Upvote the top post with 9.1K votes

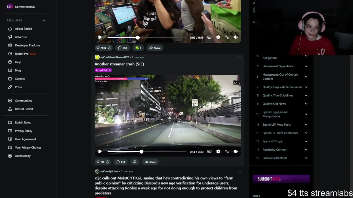(98, 48)
